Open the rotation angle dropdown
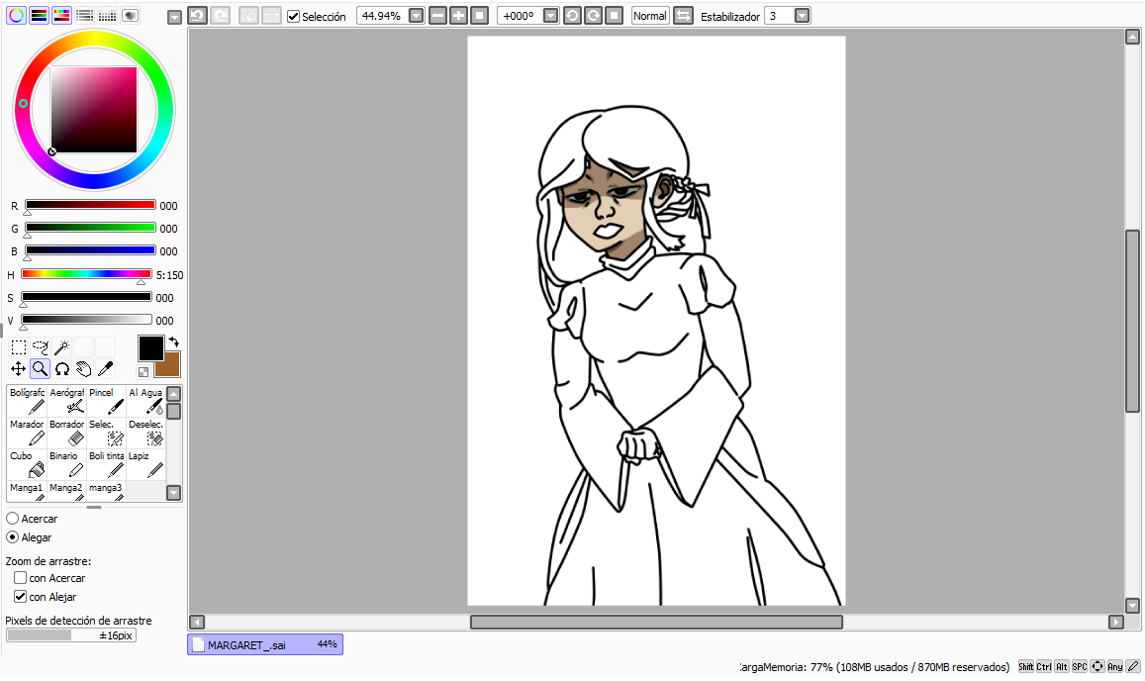The height and width of the screenshot is (681, 1145). 551,16
